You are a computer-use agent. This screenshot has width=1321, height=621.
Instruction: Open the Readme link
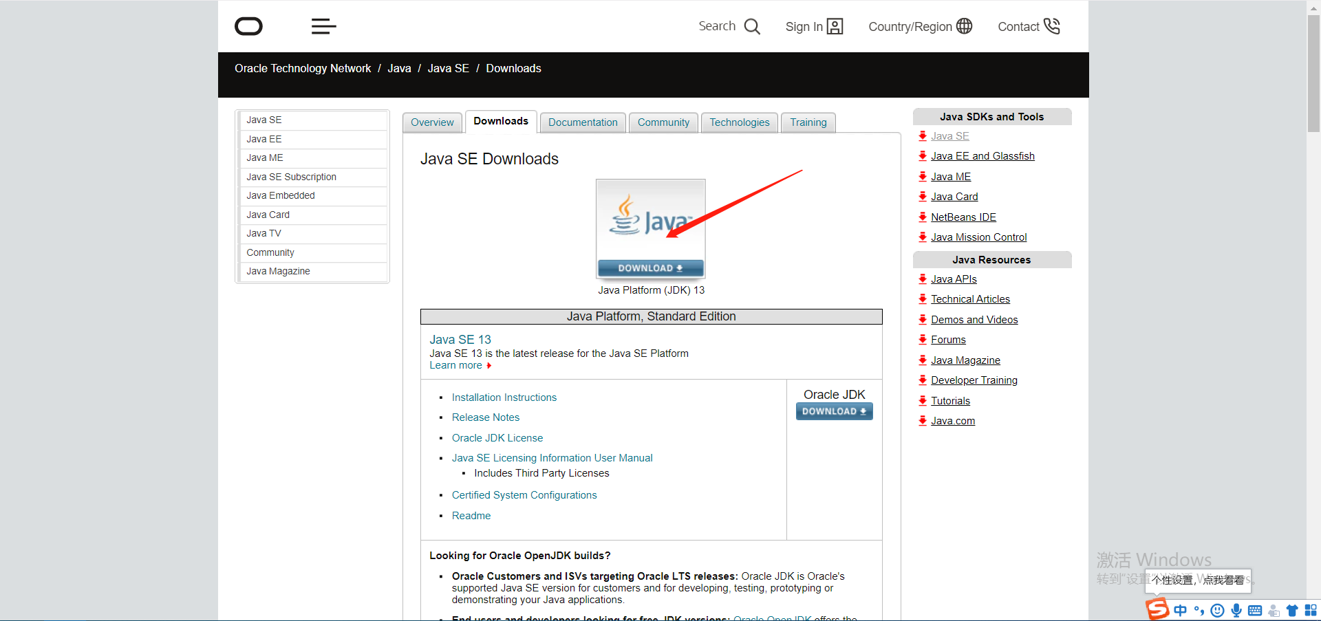coord(471,516)
